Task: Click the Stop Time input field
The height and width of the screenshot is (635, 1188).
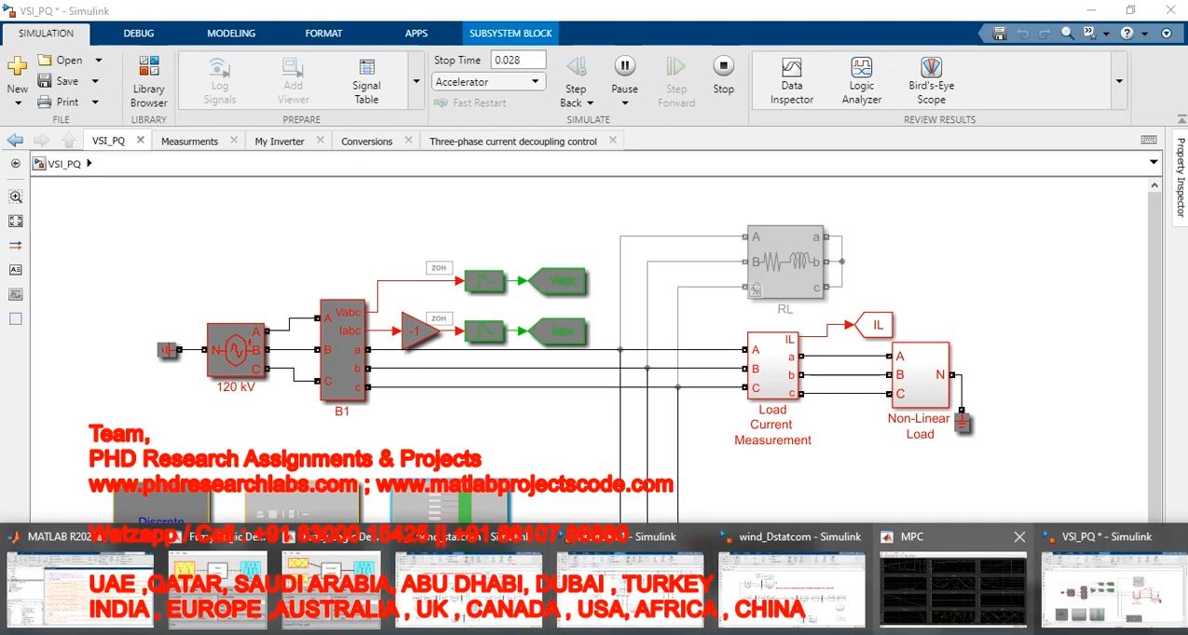Action: pos(518,60)
